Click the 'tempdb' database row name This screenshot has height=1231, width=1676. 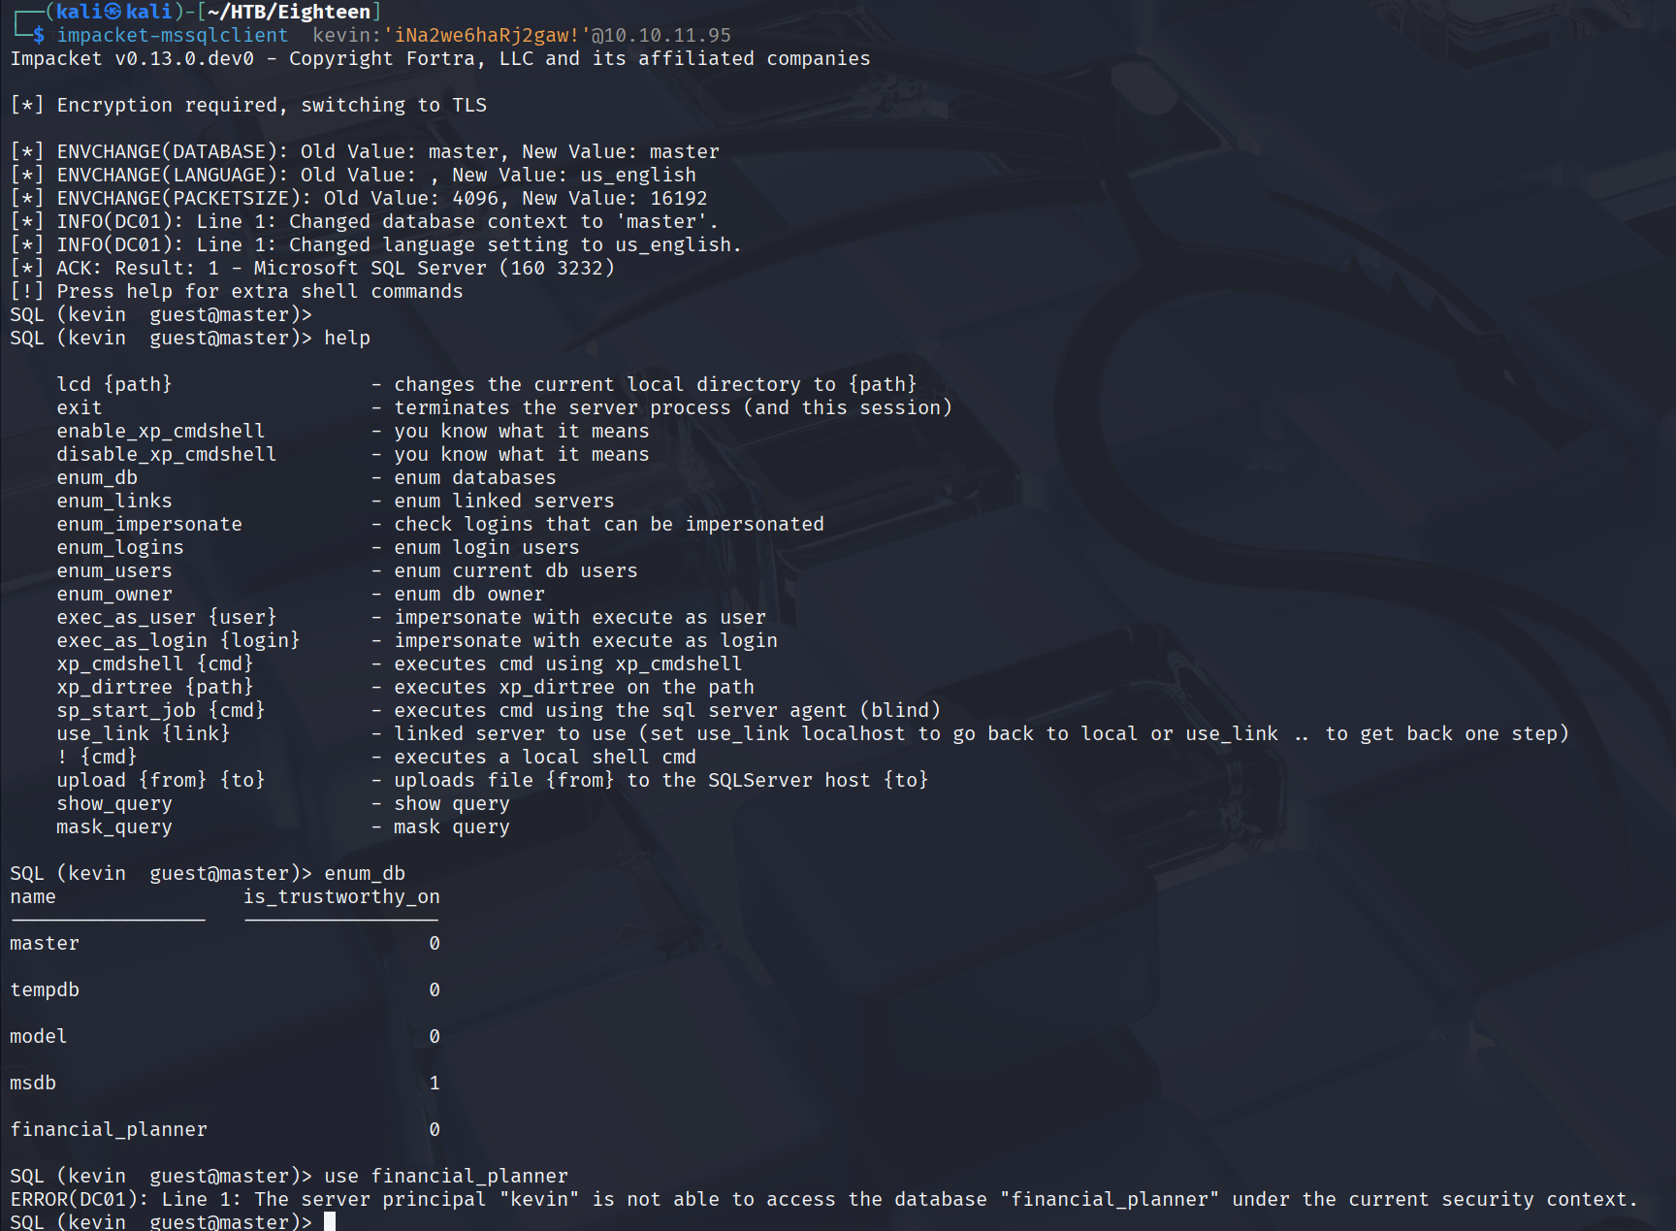45,989
